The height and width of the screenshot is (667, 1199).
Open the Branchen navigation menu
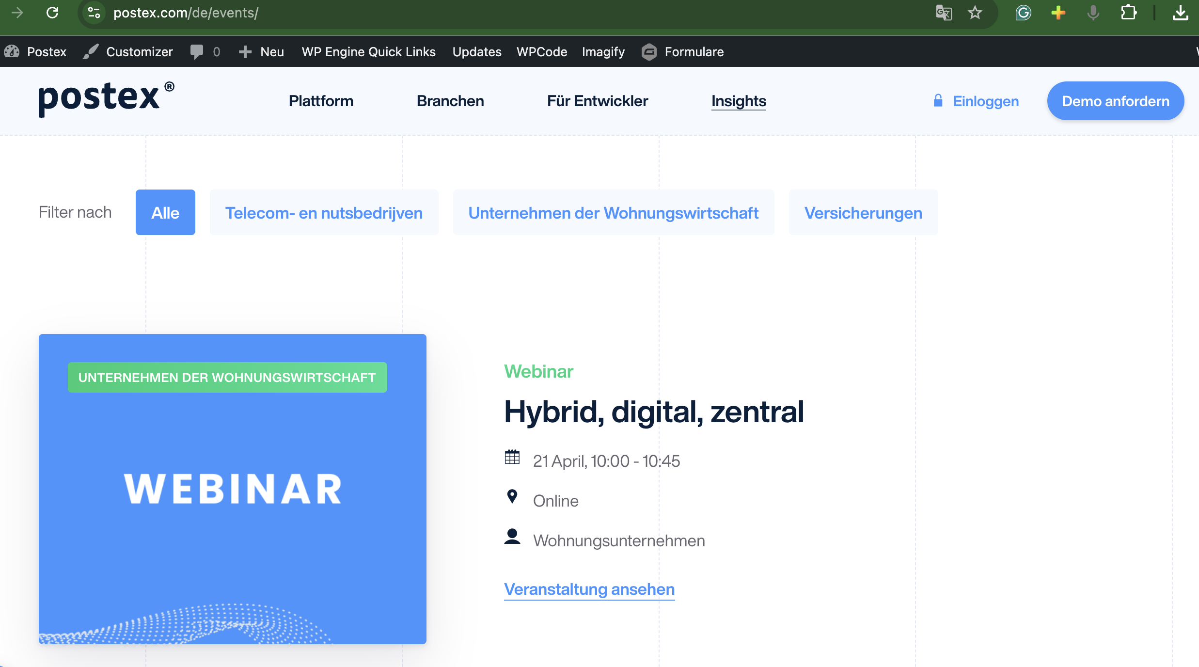click(x=450, y=101)
